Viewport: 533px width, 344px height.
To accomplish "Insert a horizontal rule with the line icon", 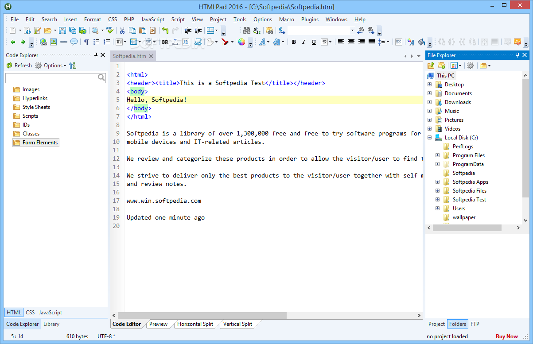I will click(x=64, y=42).
